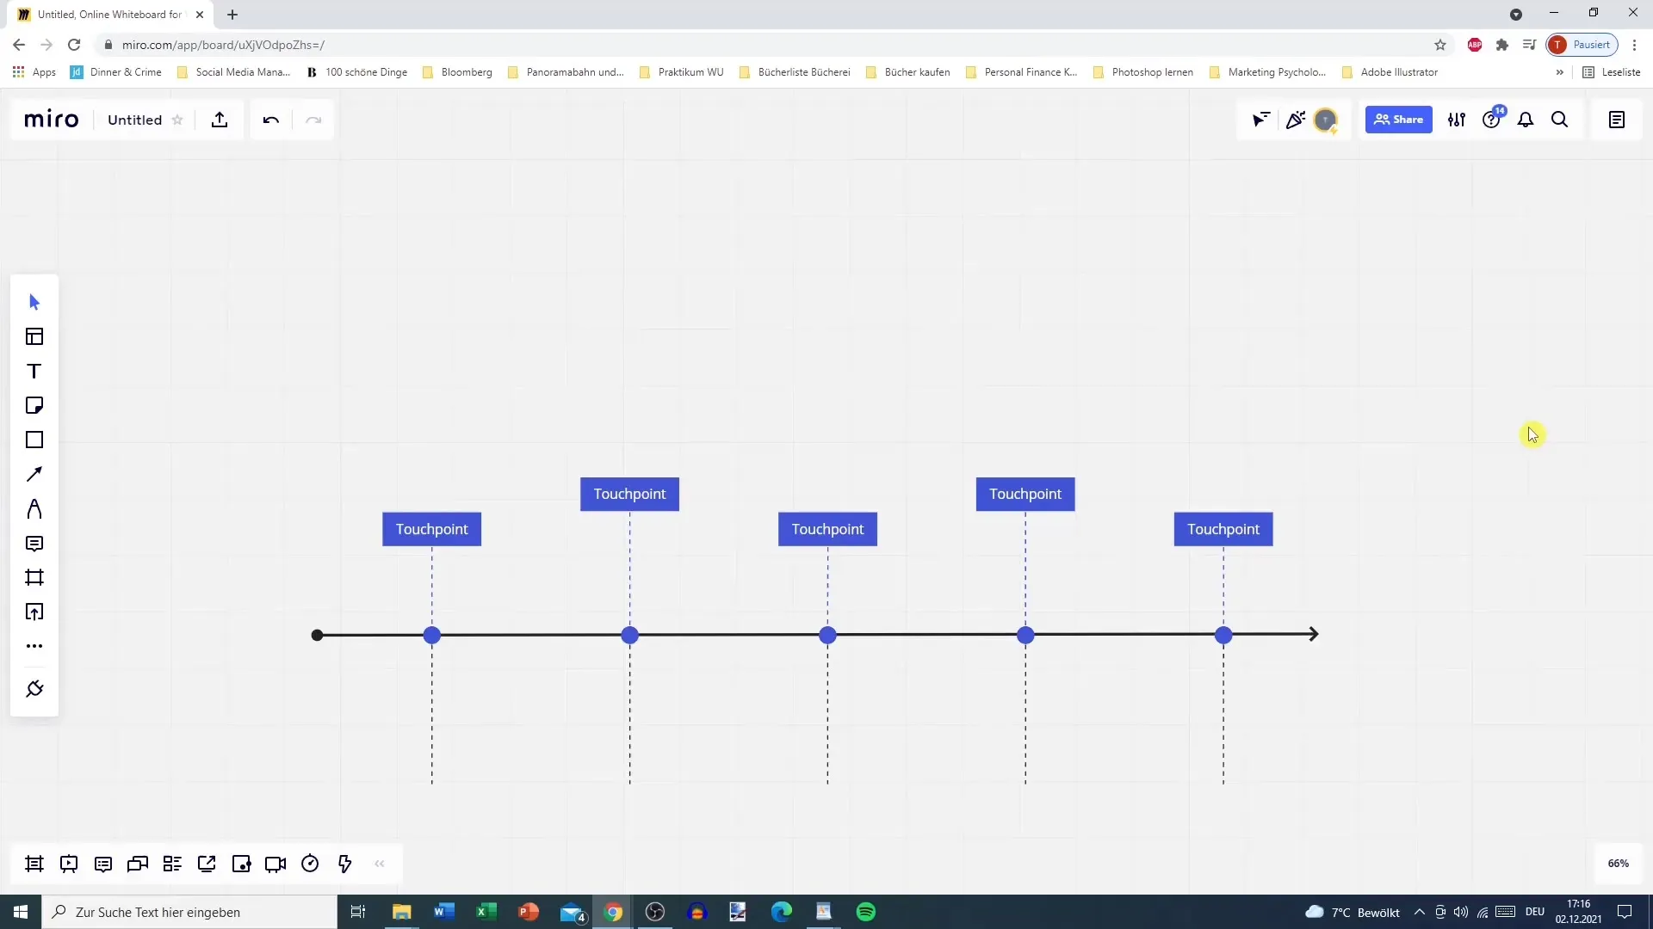
Task: Open navigation search with magnifier icon
Action: pos(1560,119)
